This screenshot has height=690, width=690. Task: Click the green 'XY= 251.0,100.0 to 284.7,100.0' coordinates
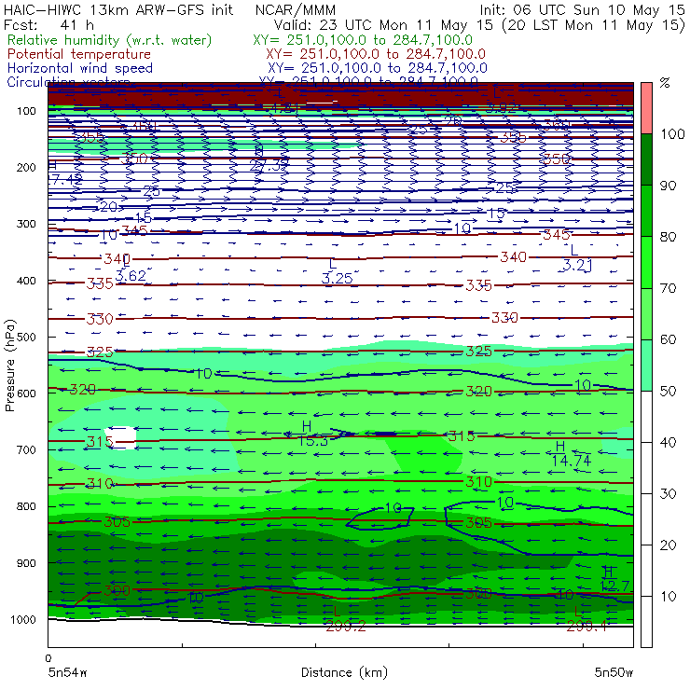(363, 40)
